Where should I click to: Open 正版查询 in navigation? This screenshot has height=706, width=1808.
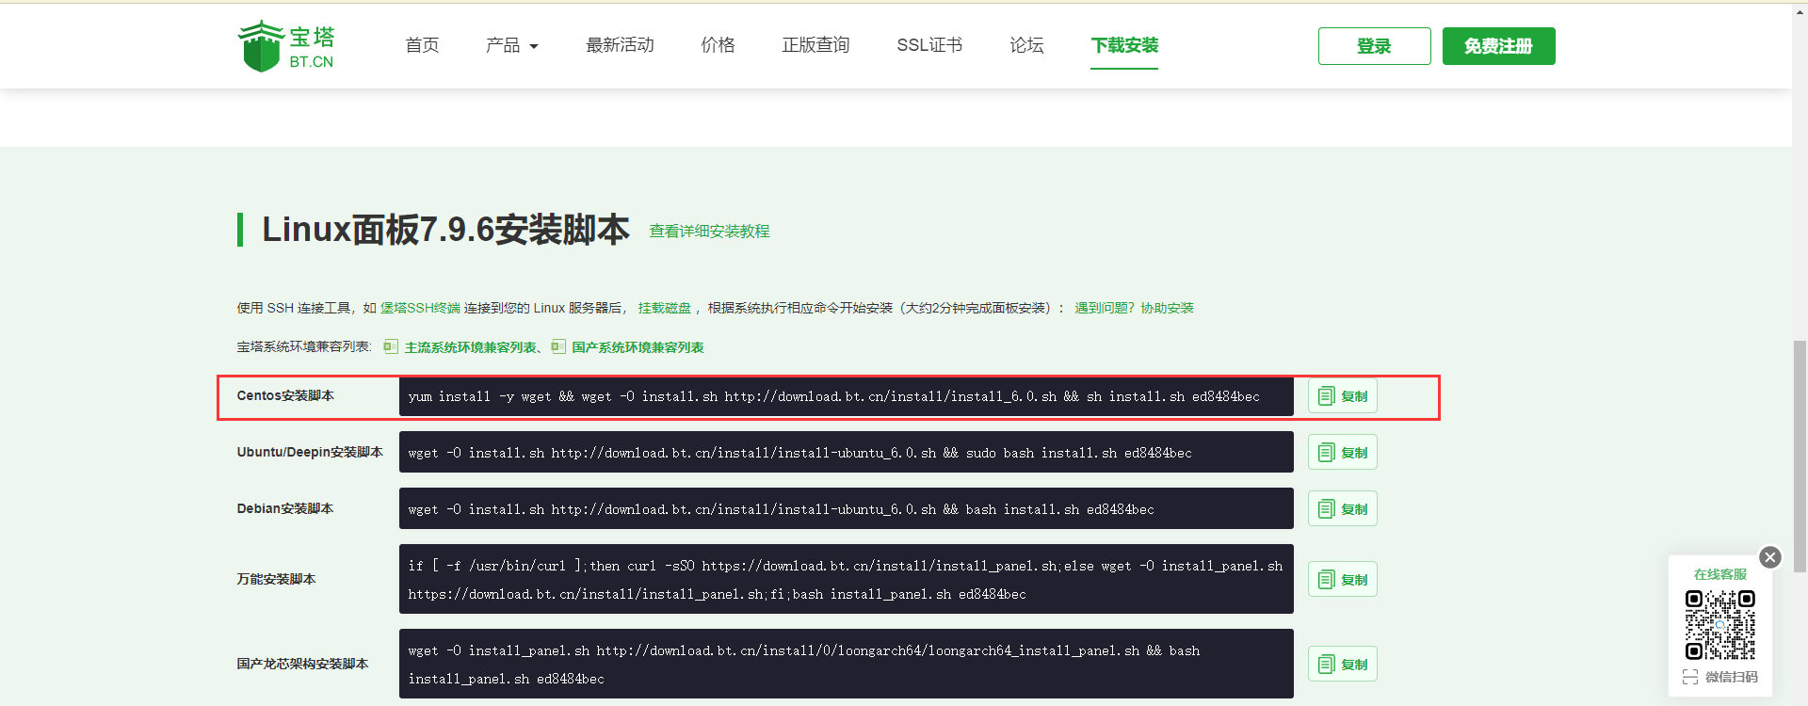click(815, 45)
